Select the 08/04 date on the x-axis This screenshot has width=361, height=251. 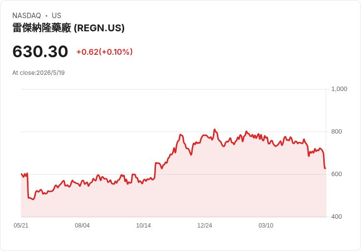pyautogui.click(x=82, y=225)
